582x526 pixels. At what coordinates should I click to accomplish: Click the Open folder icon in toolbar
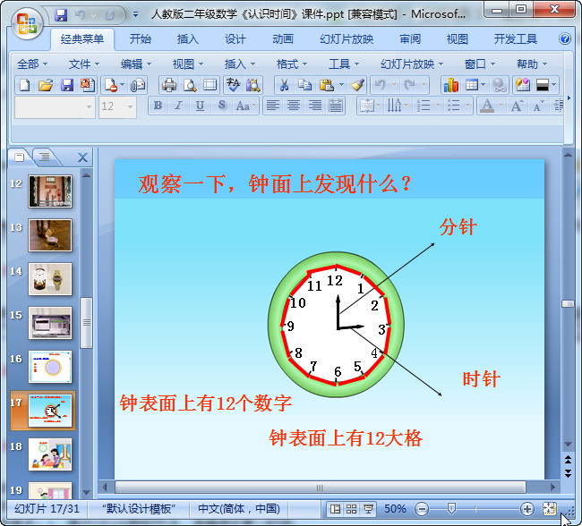click(46, 85)
